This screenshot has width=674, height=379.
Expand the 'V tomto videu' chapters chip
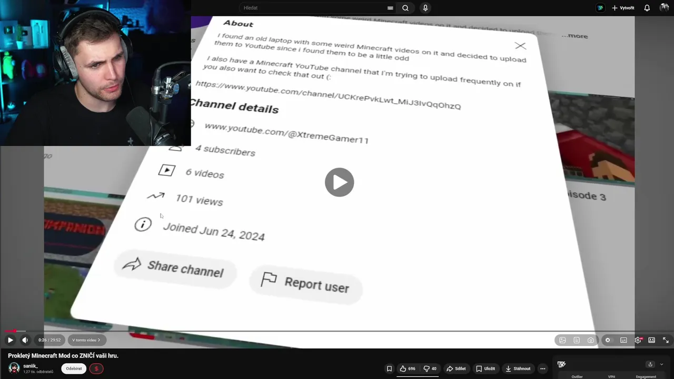coord(86,340)
